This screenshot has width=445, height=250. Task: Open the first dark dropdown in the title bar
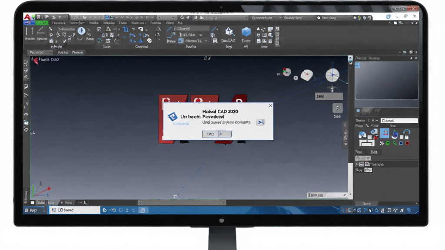[x=224, y=17]
